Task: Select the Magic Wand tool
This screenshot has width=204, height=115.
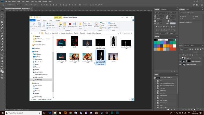Action: click(2, 19)
